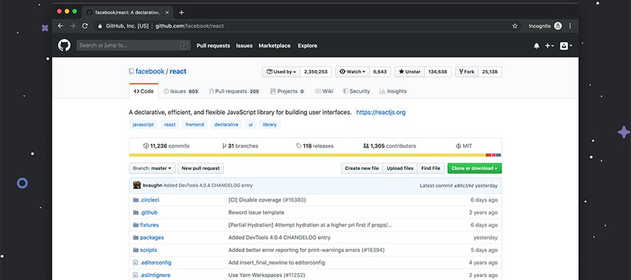This screenshot has height=280, width=631.
Task: Click the language color bar
Action: point(315,155)
